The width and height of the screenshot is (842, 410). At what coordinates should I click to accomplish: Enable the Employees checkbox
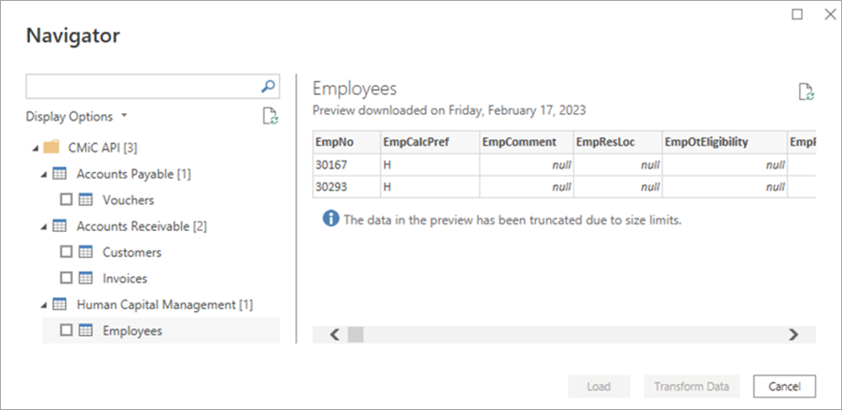[x=66, y=331]
